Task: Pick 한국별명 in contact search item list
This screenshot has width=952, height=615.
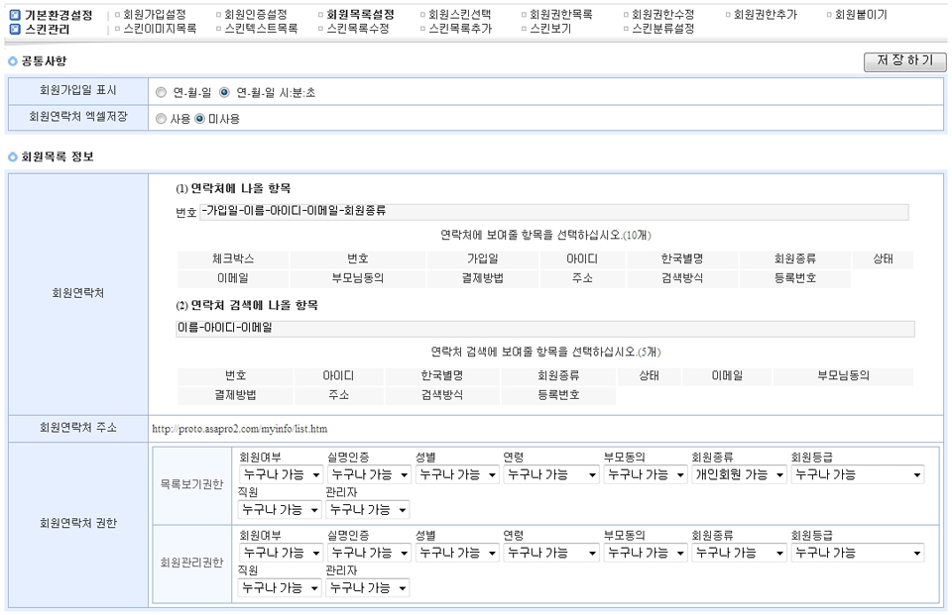Action: pyautogui.click(x=441, y=376)
